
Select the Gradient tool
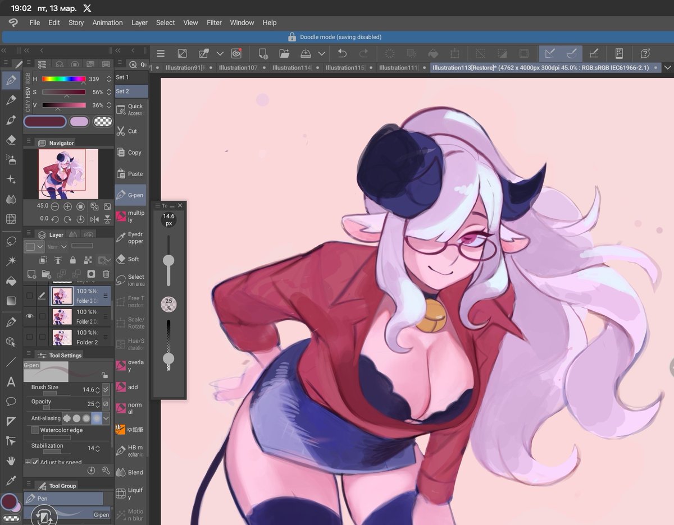[11, 301]
